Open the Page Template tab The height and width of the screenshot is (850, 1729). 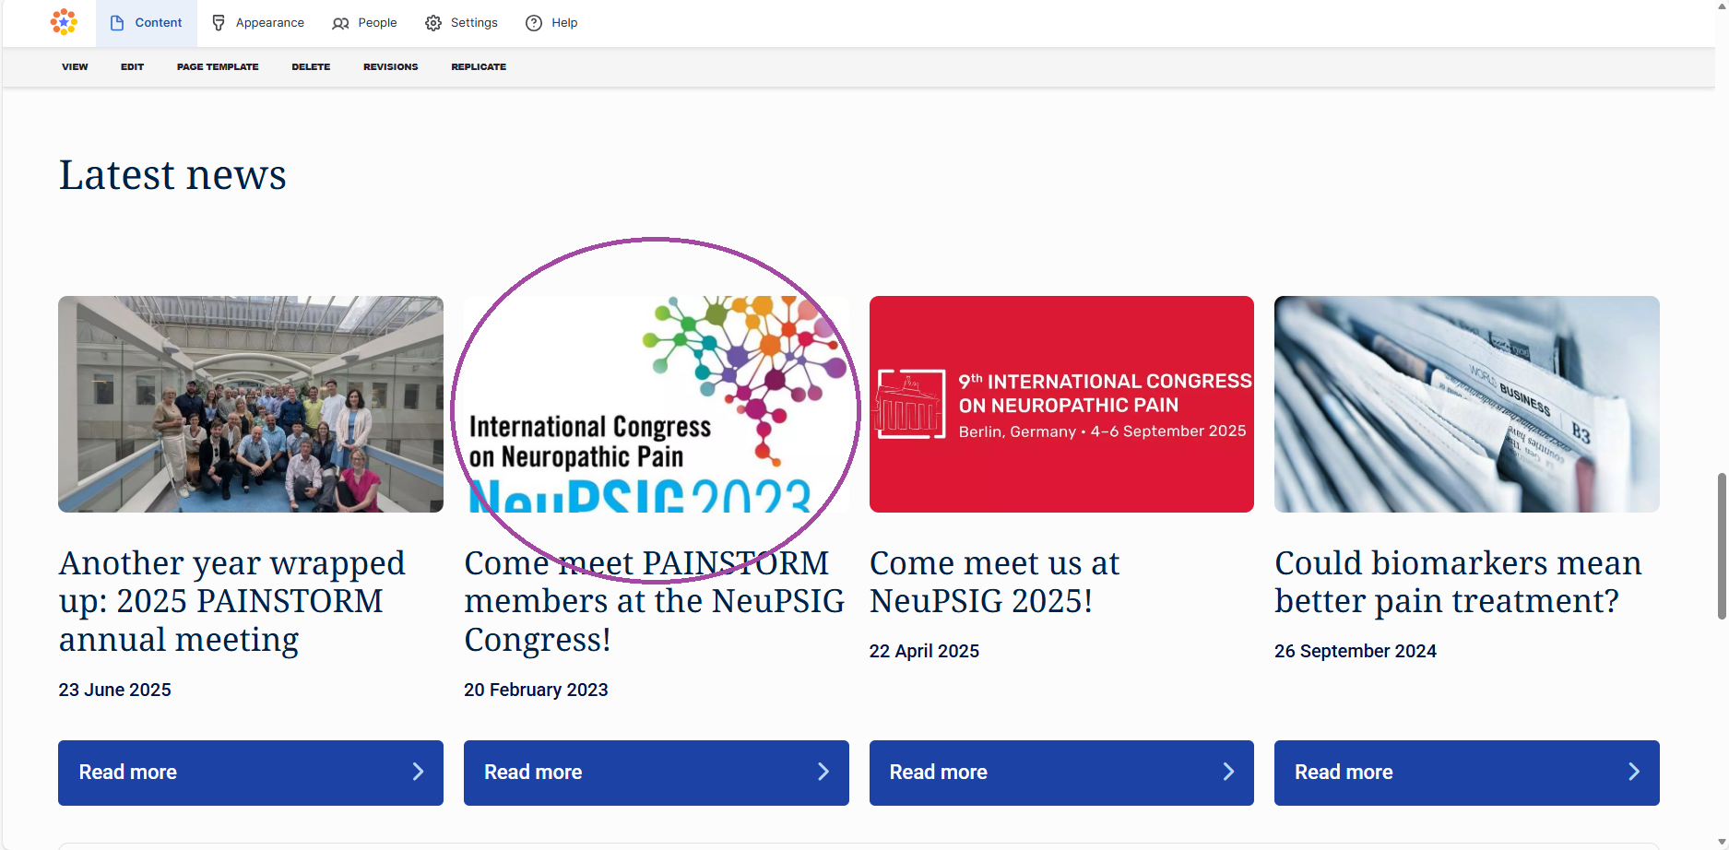[x=218, y=67]
